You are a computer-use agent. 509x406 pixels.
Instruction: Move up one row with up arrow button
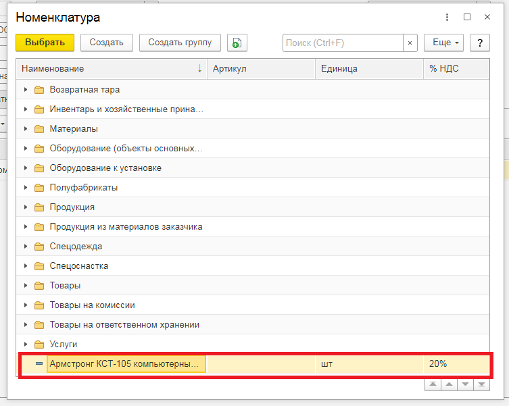[449, 384]
